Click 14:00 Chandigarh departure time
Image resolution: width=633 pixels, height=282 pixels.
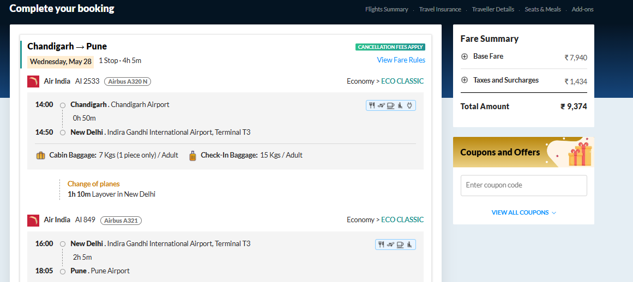pyautogui.click(x=44, y=104)
